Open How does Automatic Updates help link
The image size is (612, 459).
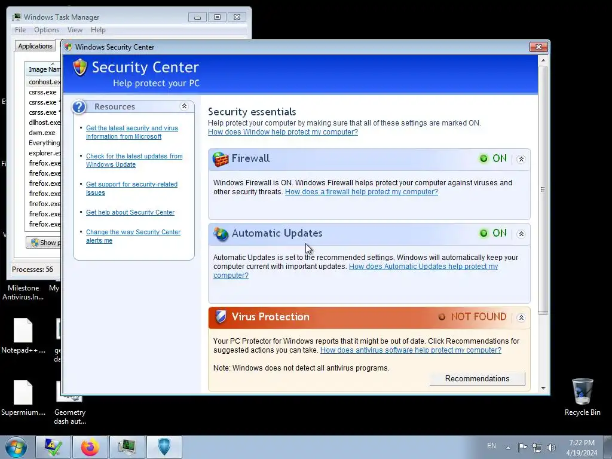tap(424, 267)
